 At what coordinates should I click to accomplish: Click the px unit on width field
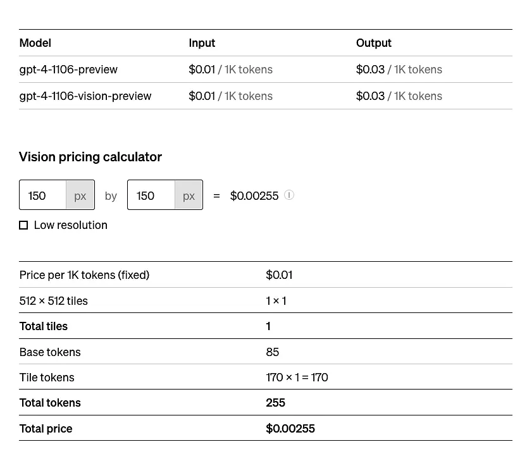click(x=80, y=195)
